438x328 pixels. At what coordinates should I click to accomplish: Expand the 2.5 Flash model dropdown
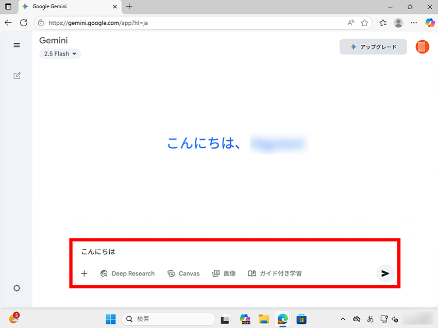60,54
